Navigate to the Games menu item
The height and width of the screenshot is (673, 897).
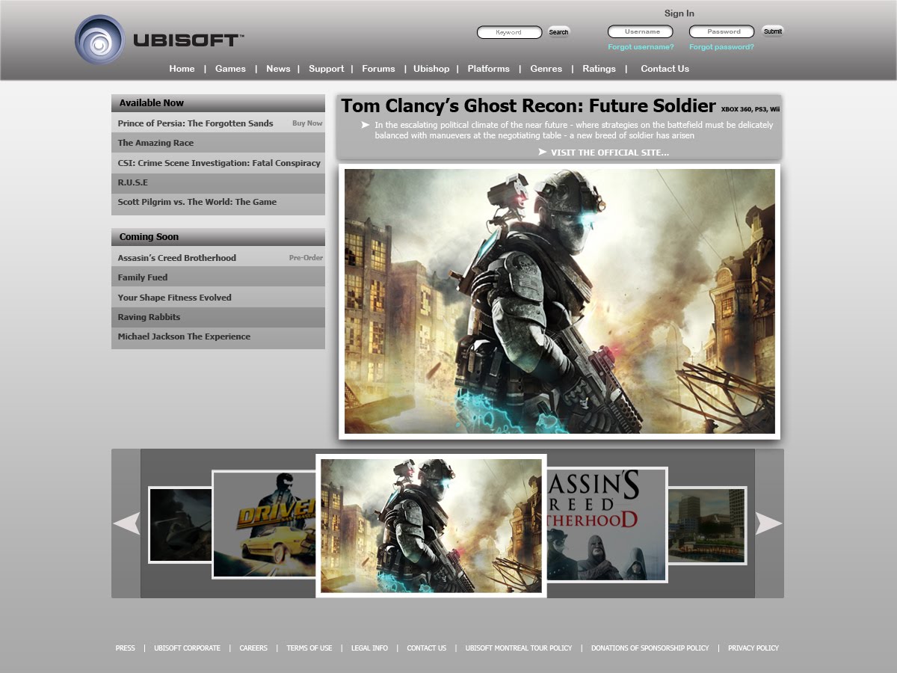(230, 68)
